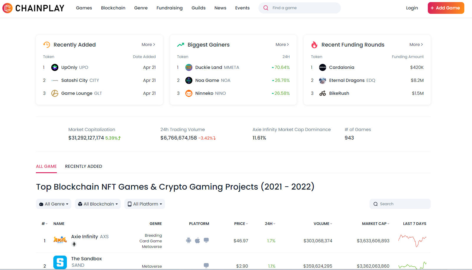Click the table Search input field
The height and width of the screenshot is (270, 472).
click(x=400, y=204)
